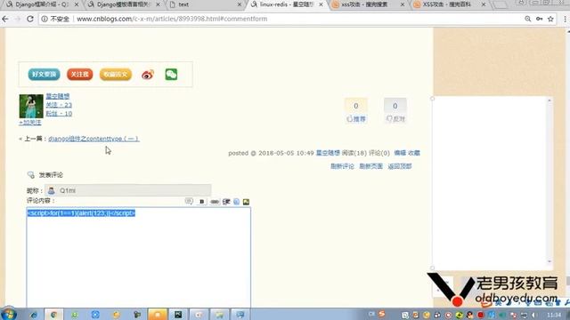The width and height of the screenshot is (570, 320).
Task: Click the address bar URL
Action: (172, 19)
